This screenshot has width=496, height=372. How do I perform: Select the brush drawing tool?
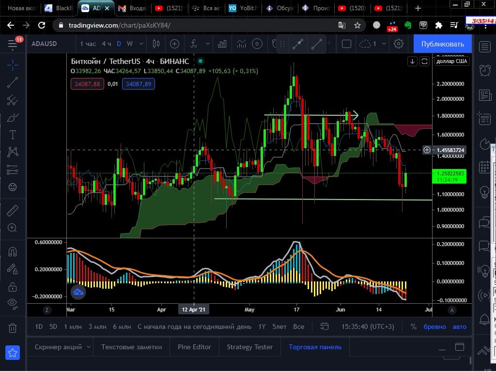click(13, 117)
